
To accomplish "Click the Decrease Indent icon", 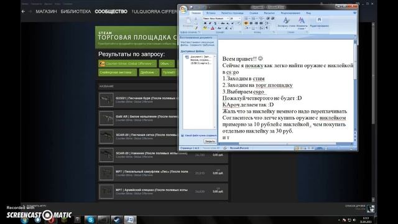I will (268, 19).
